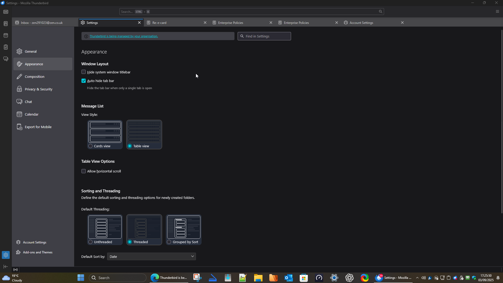Image resolution: width=503 pixels, height=283 pixels.
Task: Open the Calendar space icon in sidebar
Action: (x=6, y=35)
